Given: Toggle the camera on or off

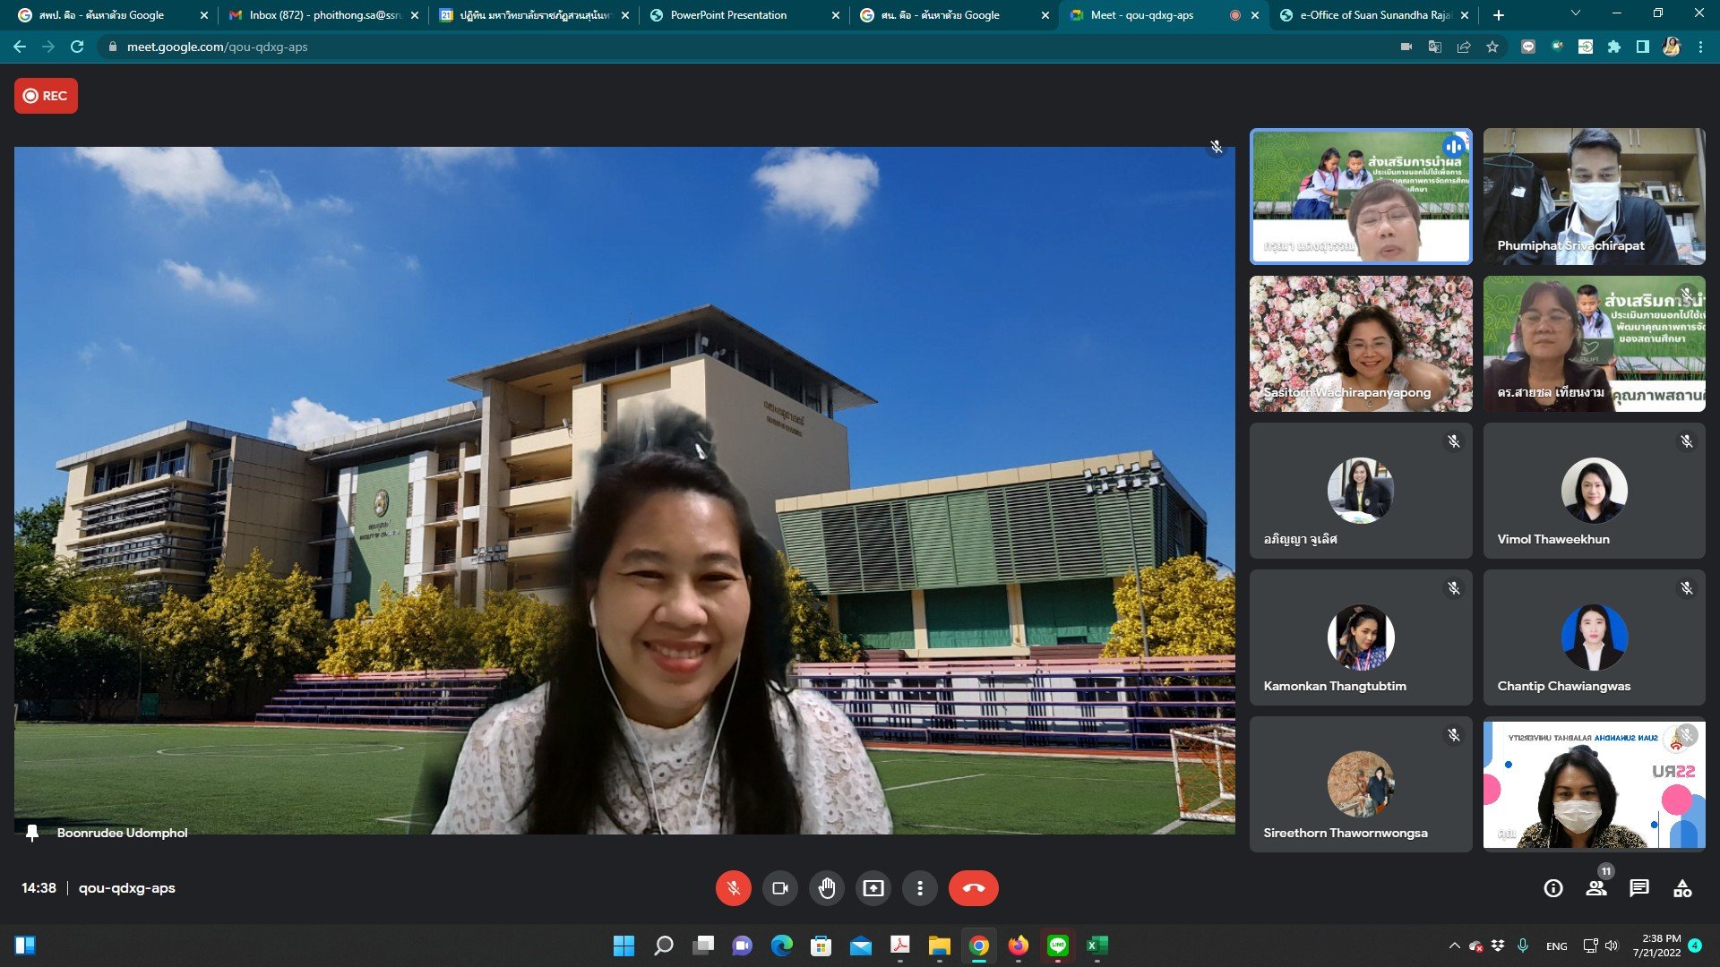Looking at the screenshot, I should (779, 888).
